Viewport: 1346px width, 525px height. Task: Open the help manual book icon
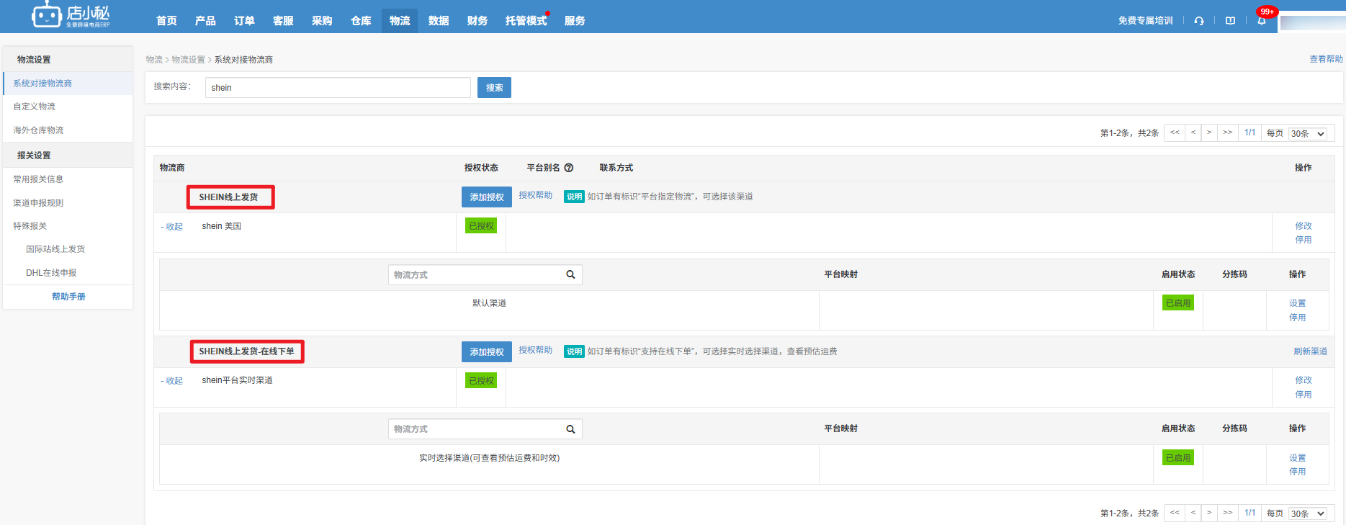[x=1230, y=21]
